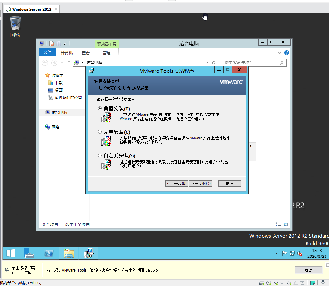Click the Windows Start button
329x286 pixels.
(11, 254)
